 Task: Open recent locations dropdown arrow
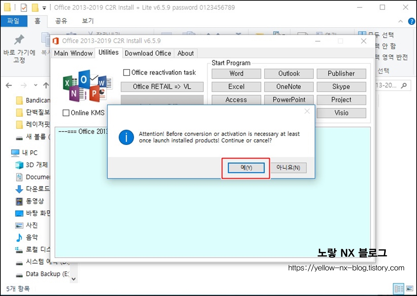point(35,85)
